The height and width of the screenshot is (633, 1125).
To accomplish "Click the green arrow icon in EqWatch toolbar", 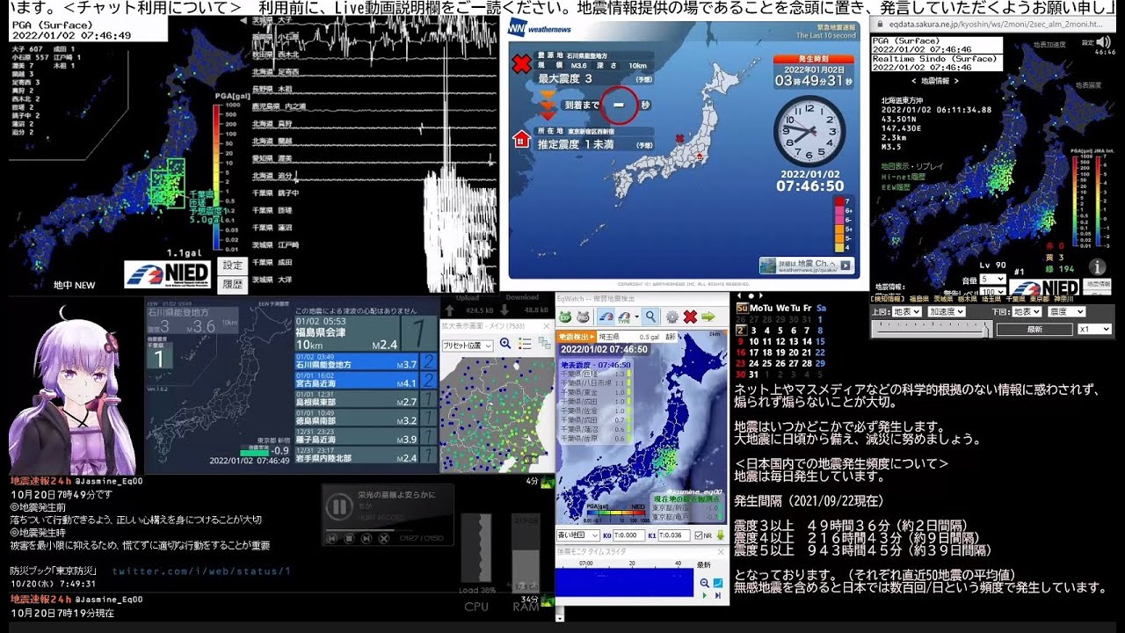I will tap(708, 316).
